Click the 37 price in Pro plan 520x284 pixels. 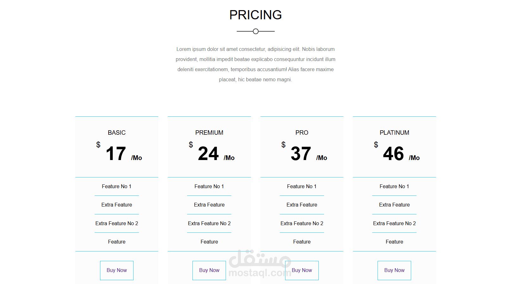point(301,154)
